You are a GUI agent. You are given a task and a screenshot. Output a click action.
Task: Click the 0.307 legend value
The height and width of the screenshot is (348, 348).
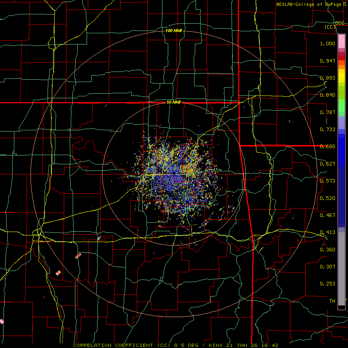click(x=328, y=267)
